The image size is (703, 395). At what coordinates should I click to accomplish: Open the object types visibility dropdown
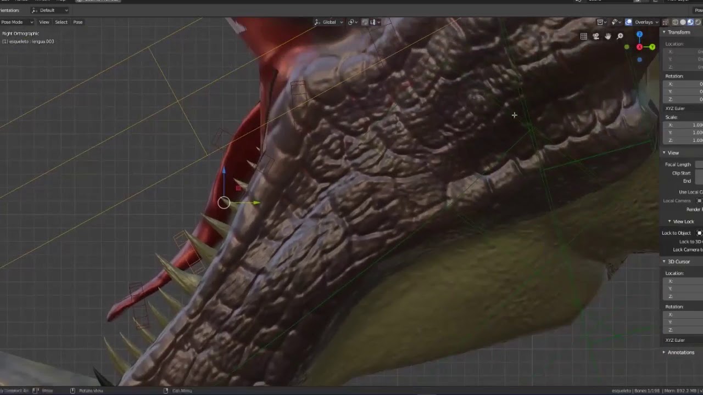click(x=602, y=22)
